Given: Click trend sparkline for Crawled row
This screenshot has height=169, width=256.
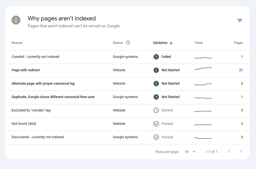Looking at the screenshot, I should pos(203,58).
